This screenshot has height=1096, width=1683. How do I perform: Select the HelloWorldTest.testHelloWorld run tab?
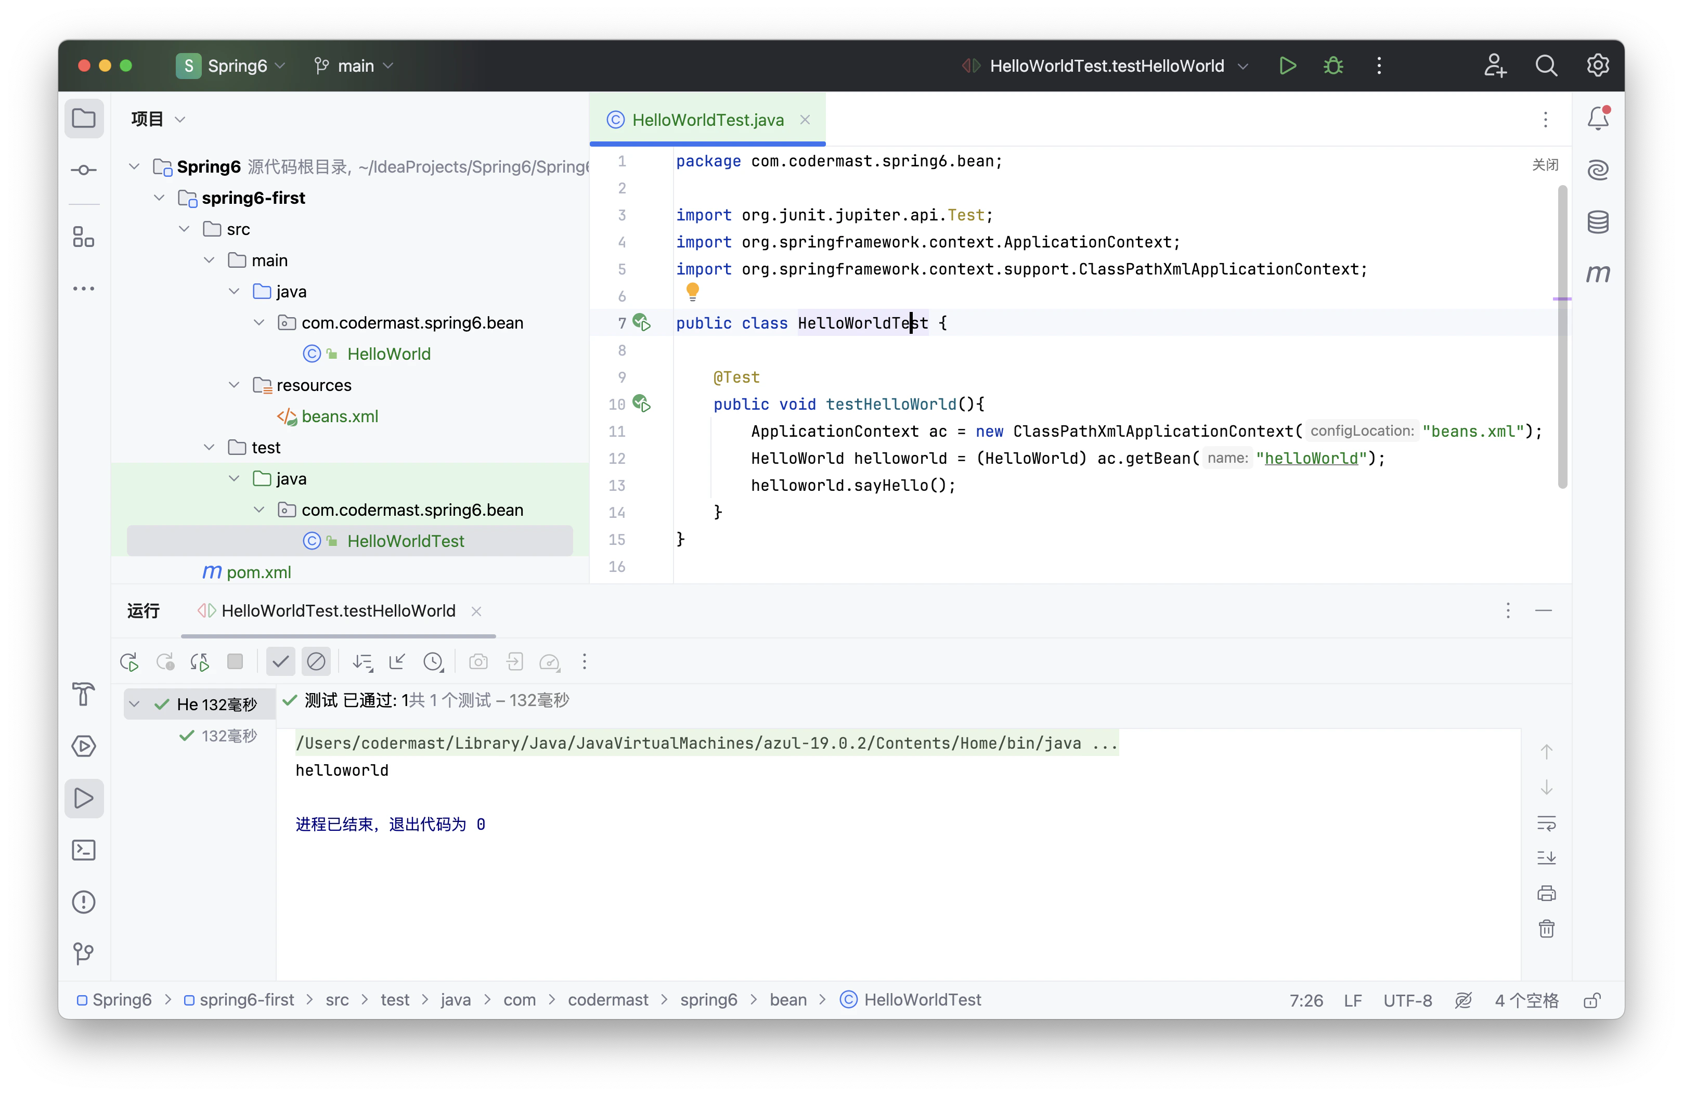coord(338,611)
